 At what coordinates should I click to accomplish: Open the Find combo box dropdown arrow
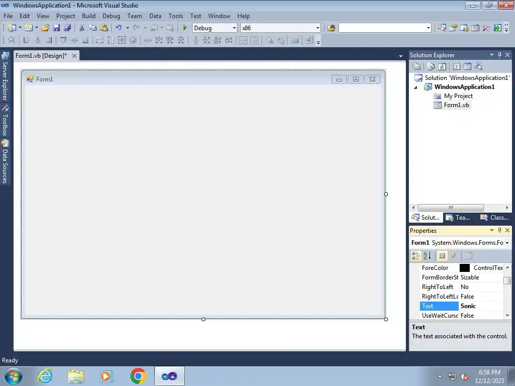(428, 28)
